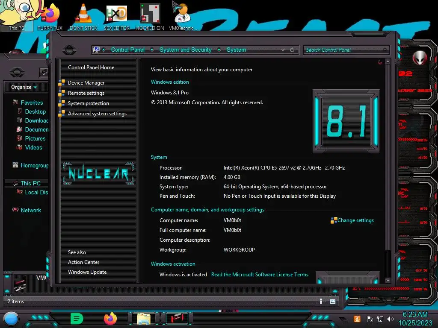Click the computer icon in address bar
Screen dimensions: 438x328
pos(96,50)
